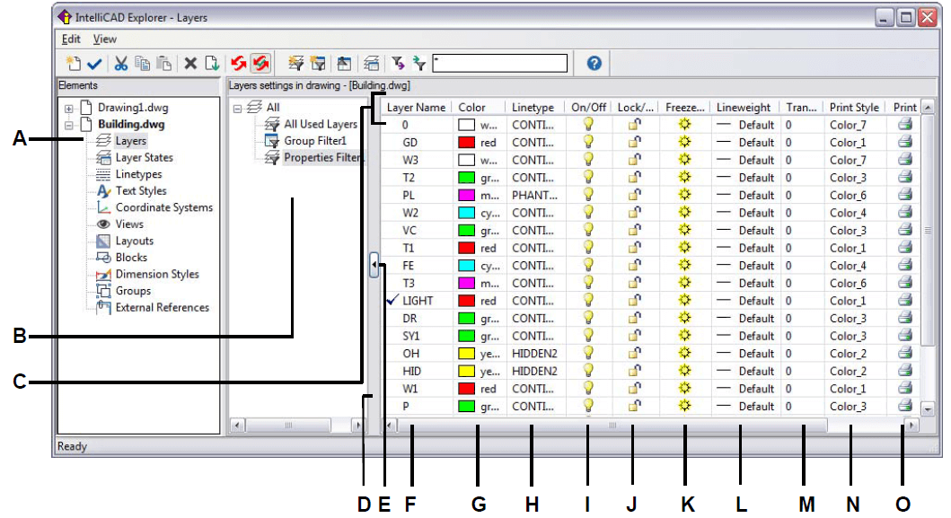Click the Copy icon in the toolbar
Screen dimensions: 951x518
143,63
